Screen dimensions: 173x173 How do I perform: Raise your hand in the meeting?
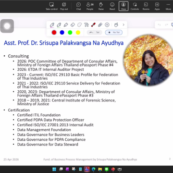[x=101, y=6]
